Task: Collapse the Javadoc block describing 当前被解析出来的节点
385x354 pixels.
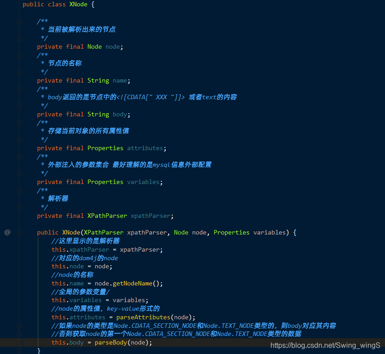Action: coord(19,22)
